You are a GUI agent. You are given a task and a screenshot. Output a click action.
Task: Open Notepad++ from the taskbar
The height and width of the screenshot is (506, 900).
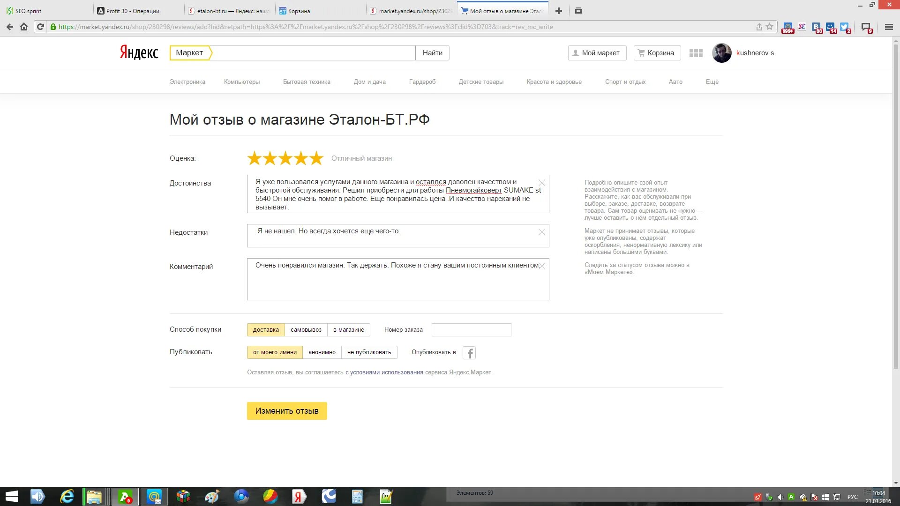(x=385, y=497)
